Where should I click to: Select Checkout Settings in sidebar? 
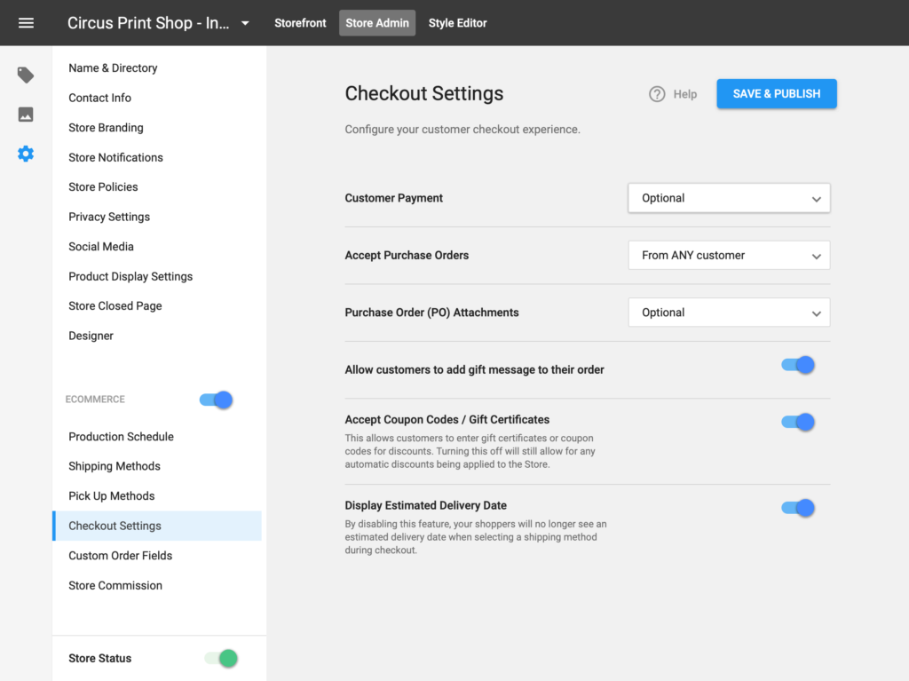tap(157, 527)
